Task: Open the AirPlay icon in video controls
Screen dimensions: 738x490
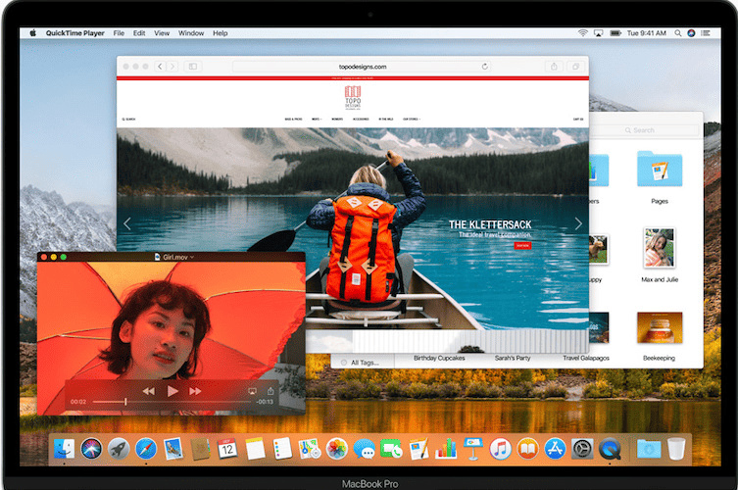Action: [x=251, y=390]
